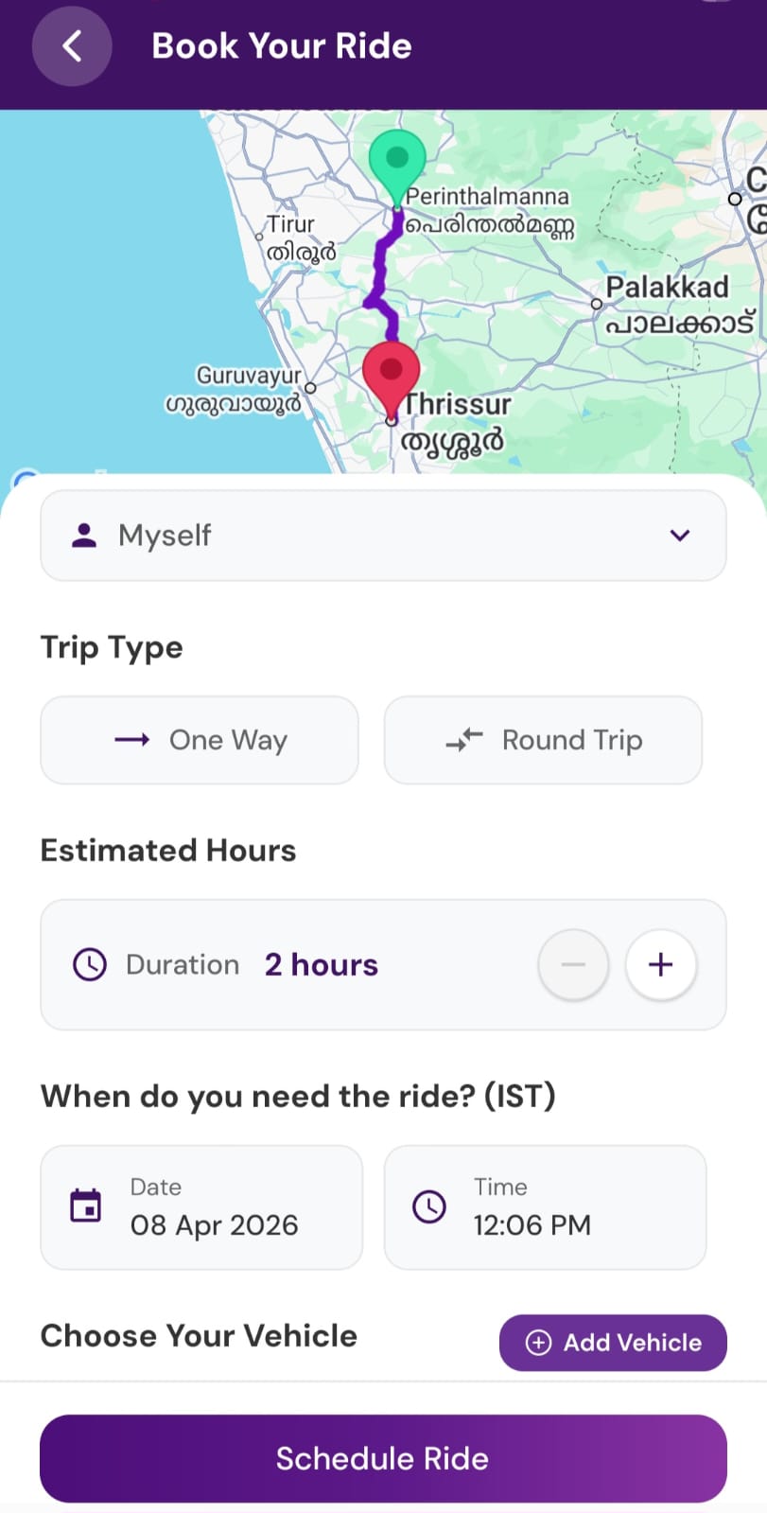This screenshot has height=1513, width=767.
Task: Tap the Add Vehicle button
Action: click(613, 1343)
